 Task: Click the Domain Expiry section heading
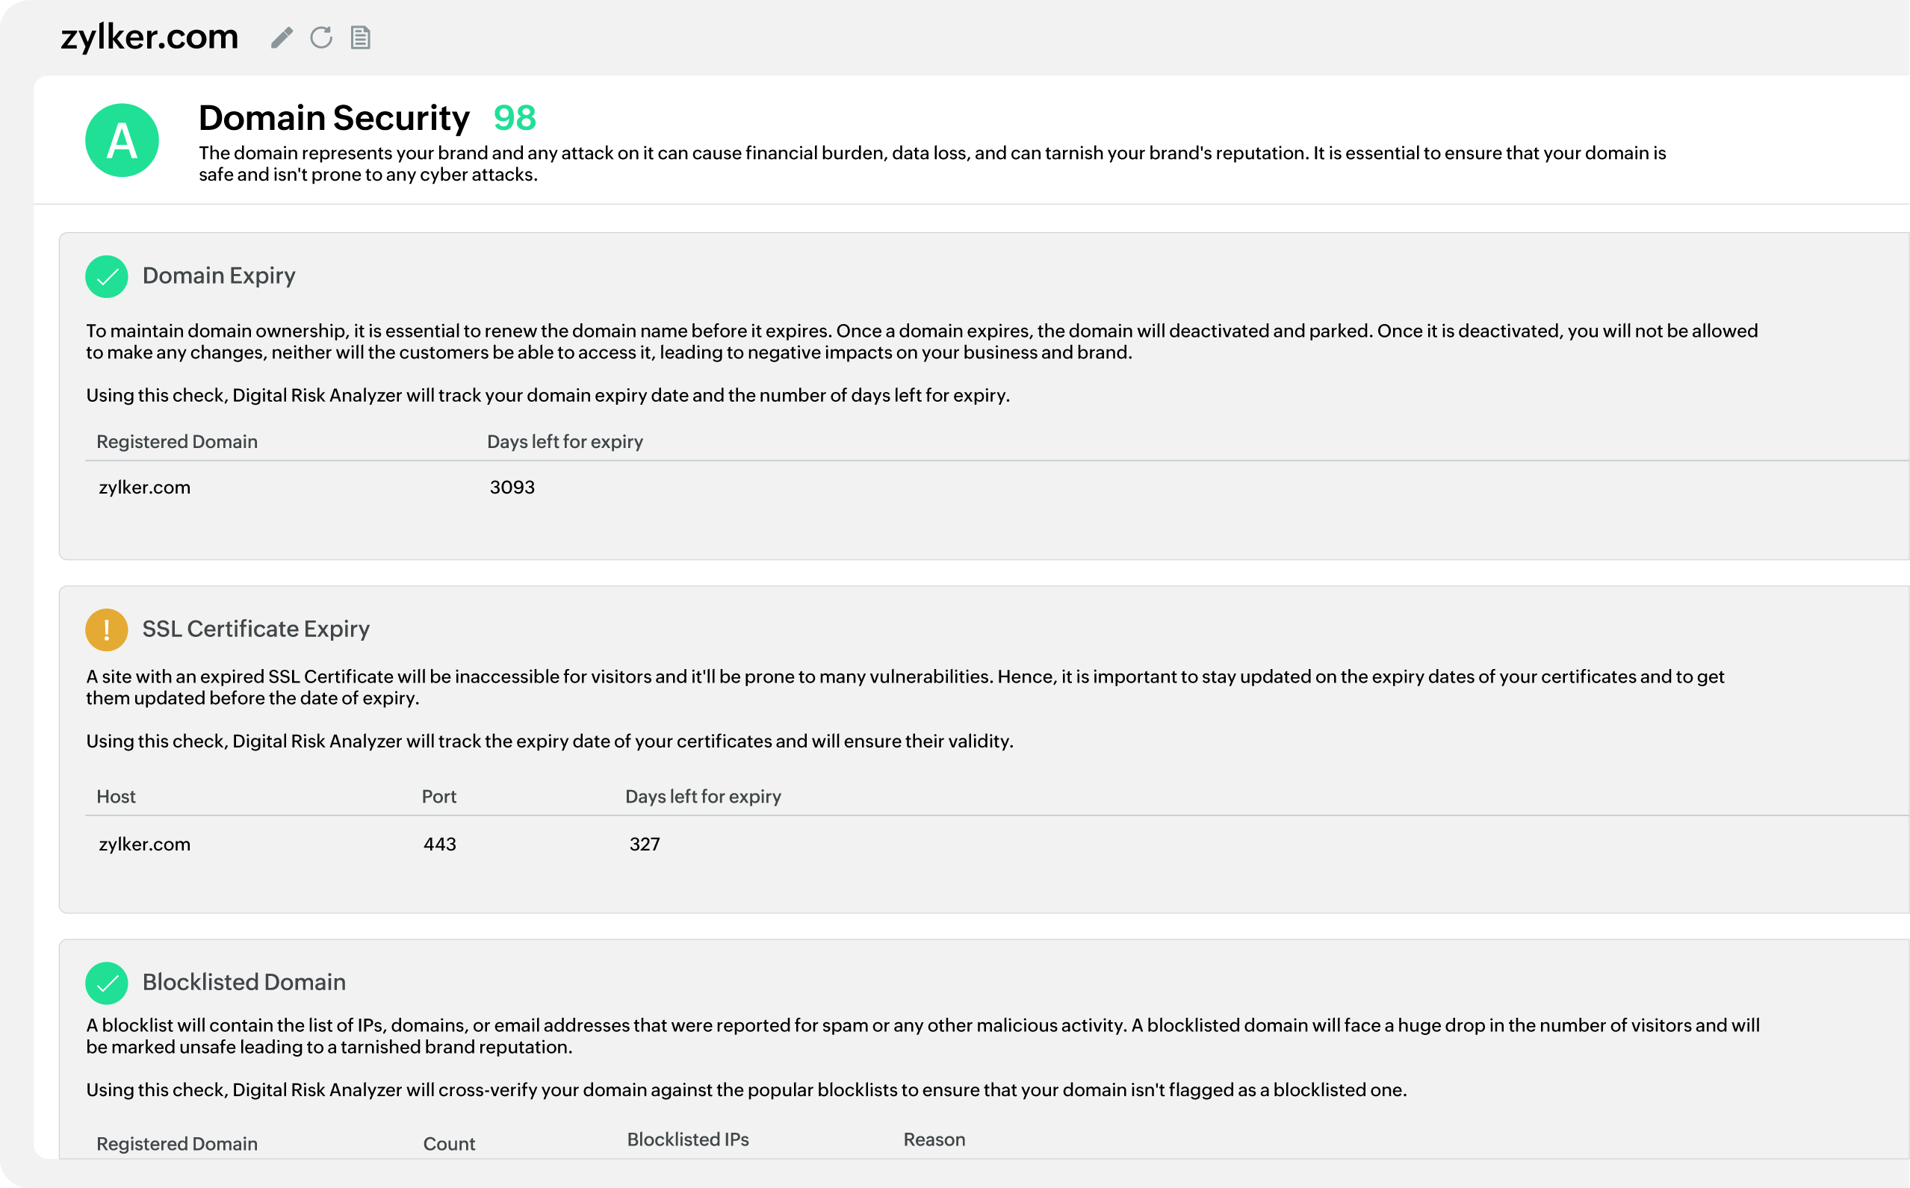pos(219,276)
